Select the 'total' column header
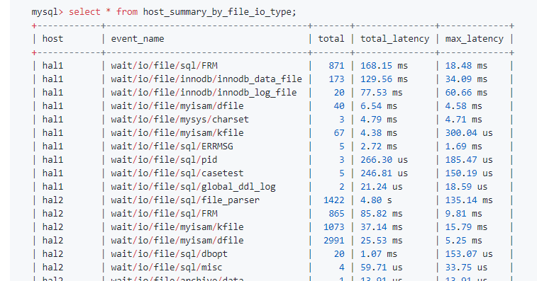This screenshot has width=537, height=281. coord(331,39)
